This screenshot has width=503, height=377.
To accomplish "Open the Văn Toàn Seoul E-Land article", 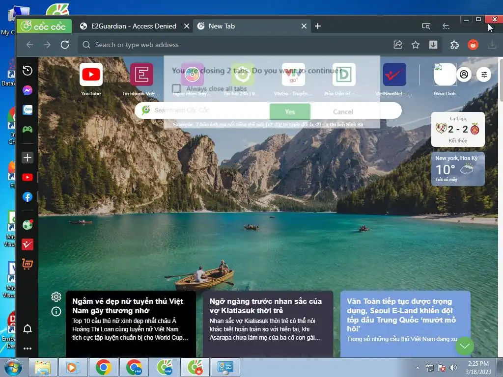I will click(x=405, y=324).
